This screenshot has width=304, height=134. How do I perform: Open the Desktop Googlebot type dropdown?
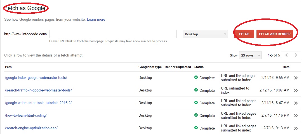[205, 34]
